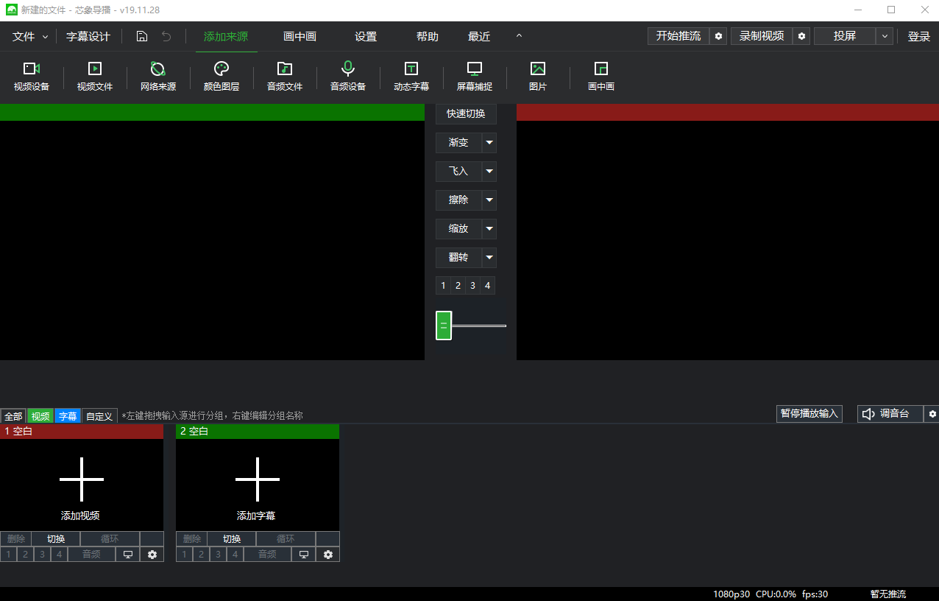Click 切换 on input 1

(x=56, y=539)
